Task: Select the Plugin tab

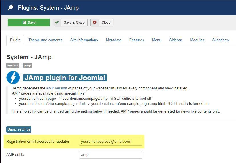Action: tap(15, 40)
